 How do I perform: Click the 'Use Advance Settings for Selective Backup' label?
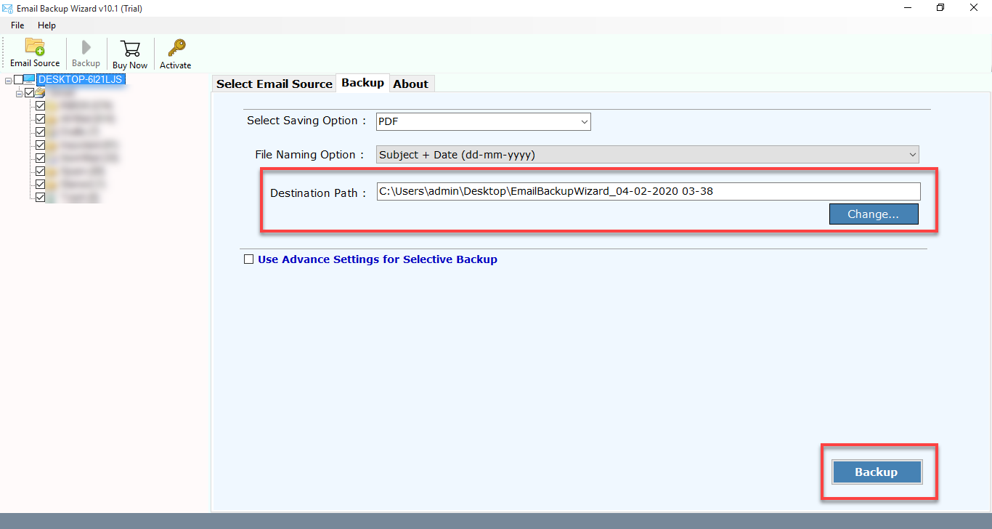[x=378, y=259]
